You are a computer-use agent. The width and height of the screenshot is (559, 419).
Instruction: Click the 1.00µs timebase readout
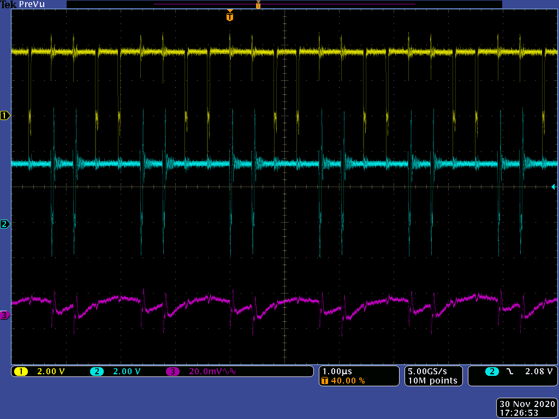(337, 371)
